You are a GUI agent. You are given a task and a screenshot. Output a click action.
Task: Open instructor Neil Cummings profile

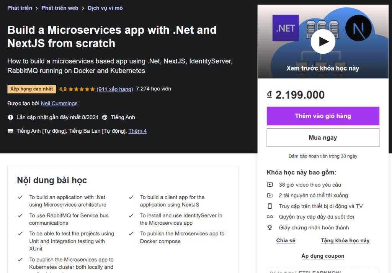pos(59,104)
